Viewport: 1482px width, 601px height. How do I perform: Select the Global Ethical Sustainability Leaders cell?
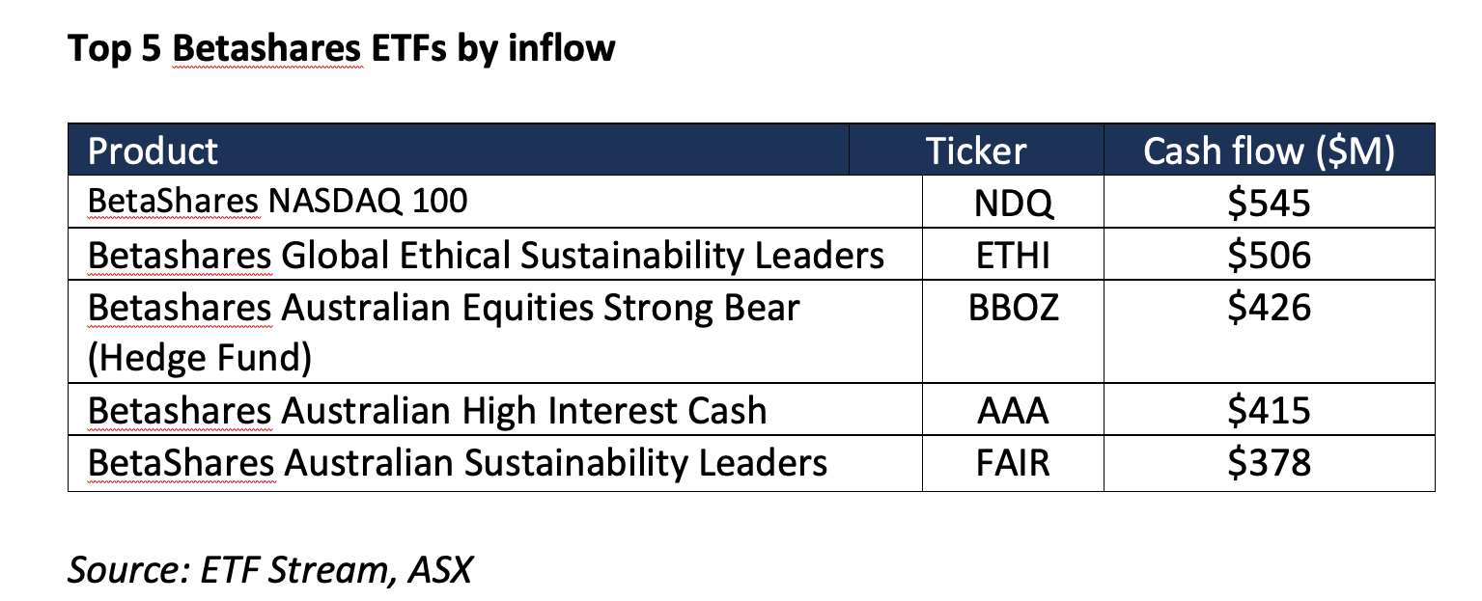pos(486,256)
